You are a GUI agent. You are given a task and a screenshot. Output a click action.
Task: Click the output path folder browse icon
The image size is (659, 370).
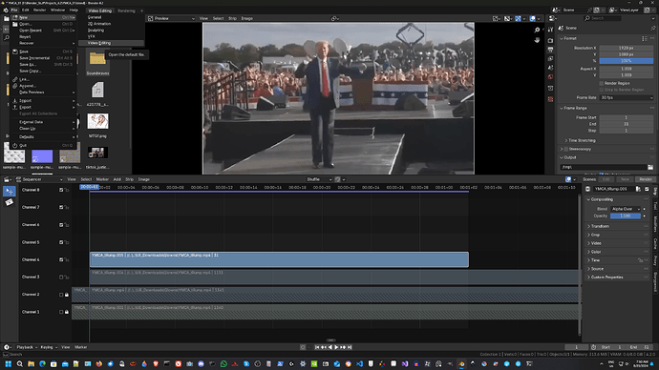click(x=650, y=167)
